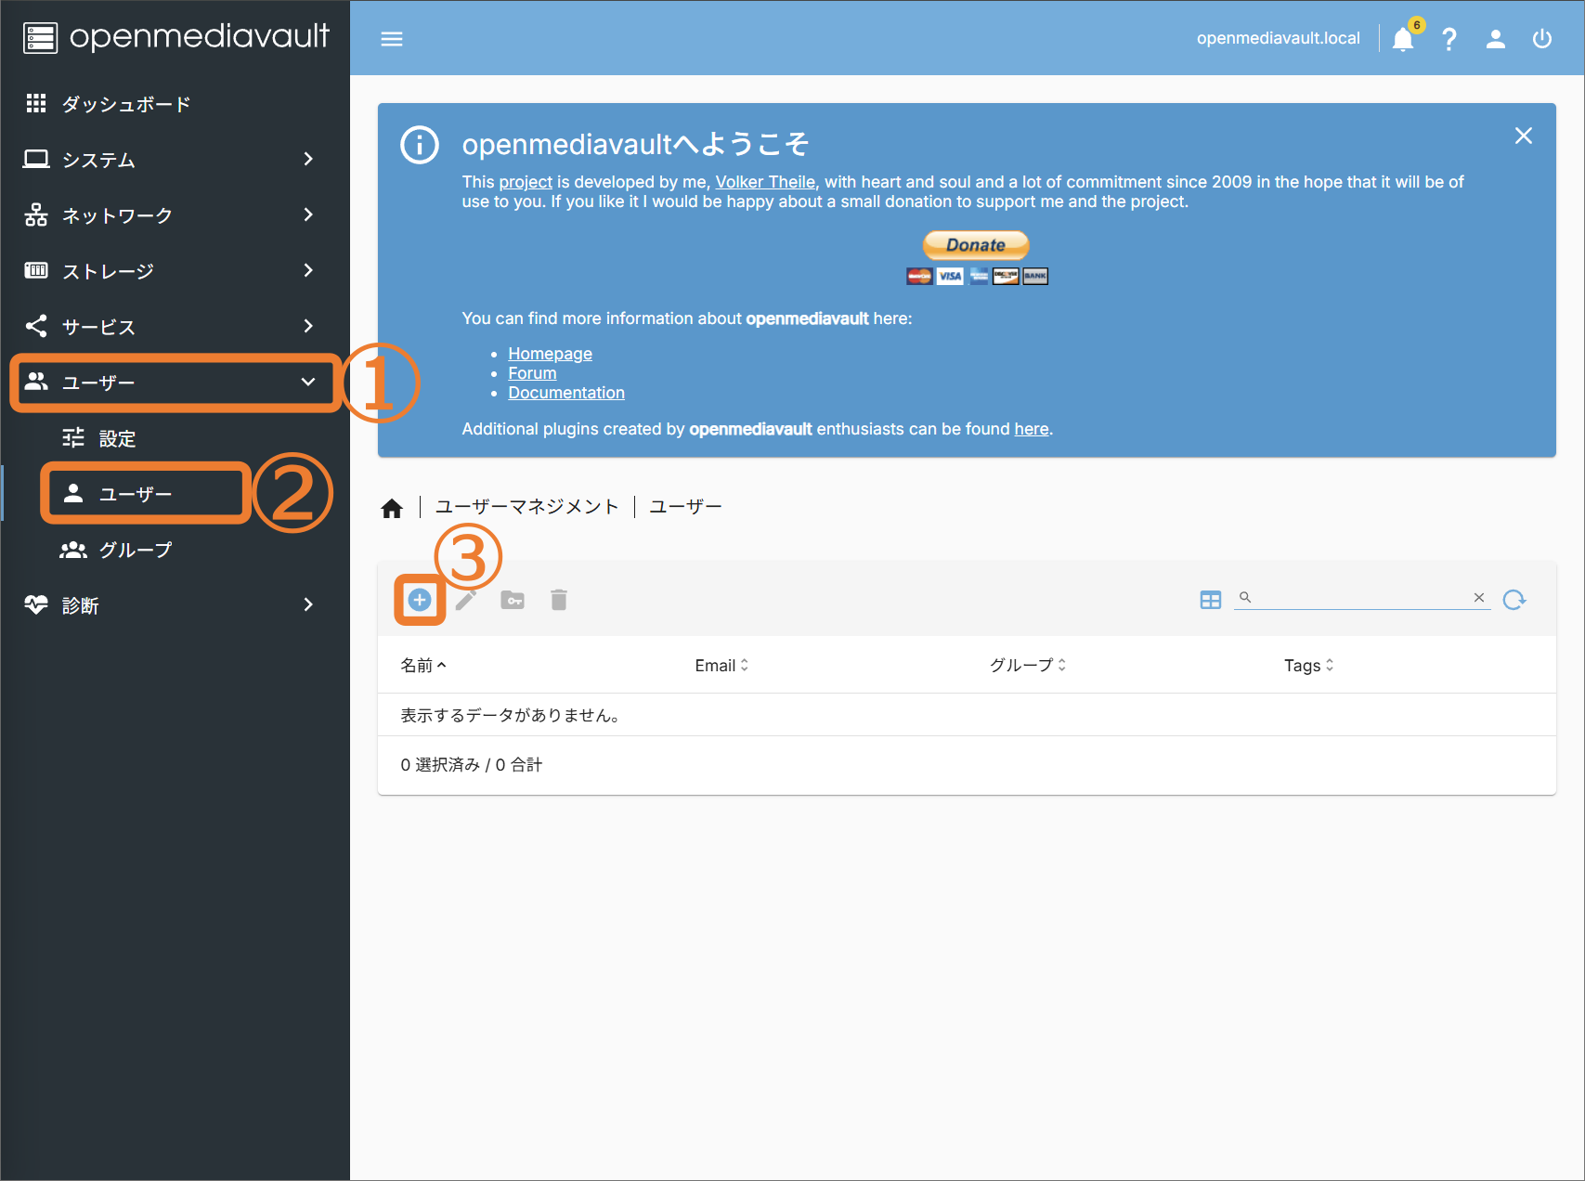Image resolution: width=1585 pixels, height=1181 pixels.
Task: Click the ユーザー breadcrumb
Action: [685, 507]
